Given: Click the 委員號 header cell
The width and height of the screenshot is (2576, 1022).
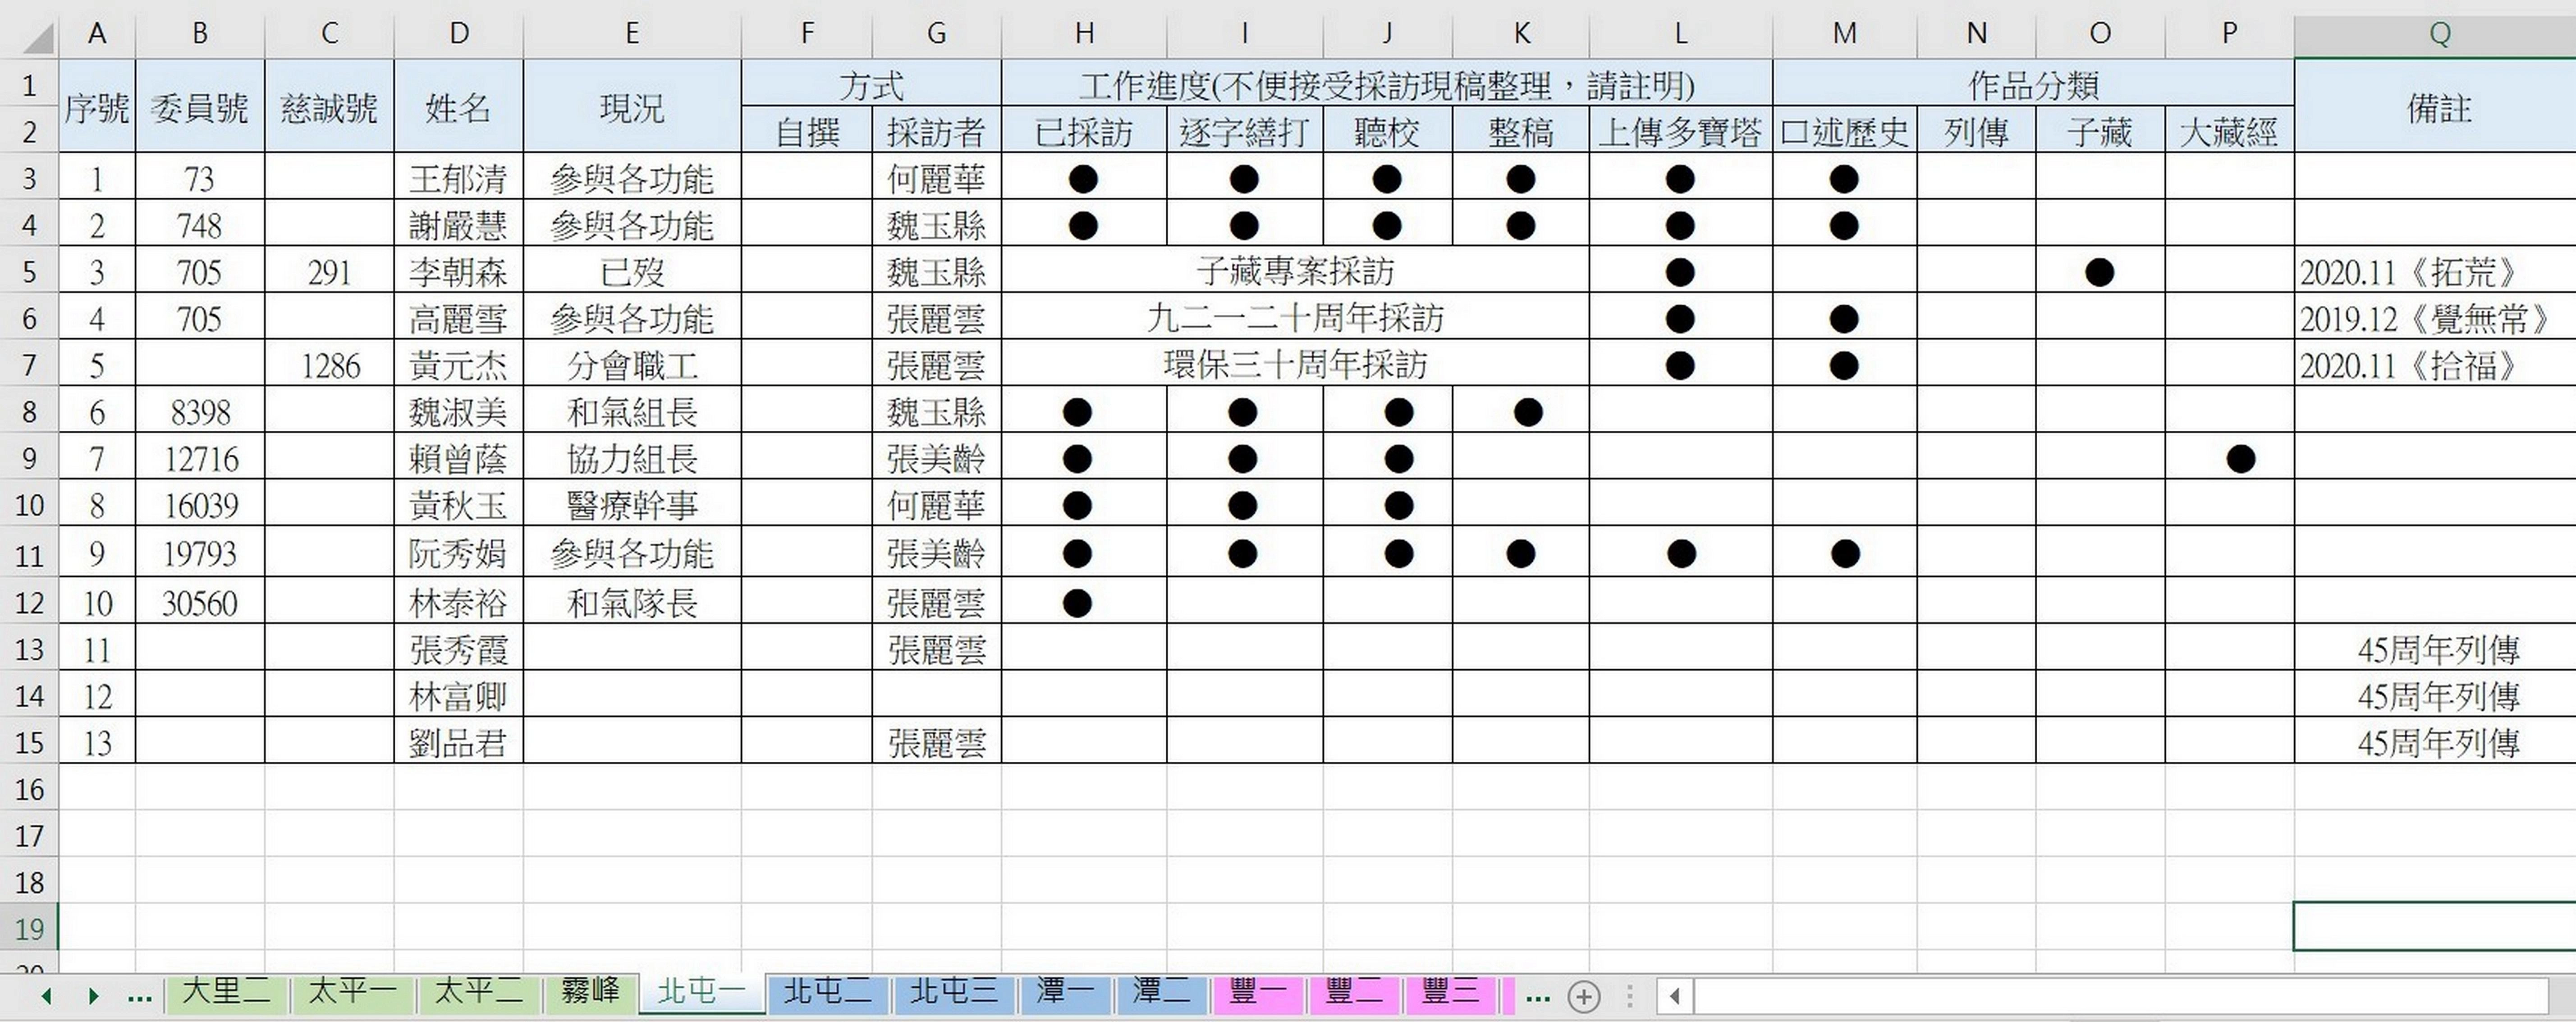Looking at the screenshot, I should pos(200,107).
